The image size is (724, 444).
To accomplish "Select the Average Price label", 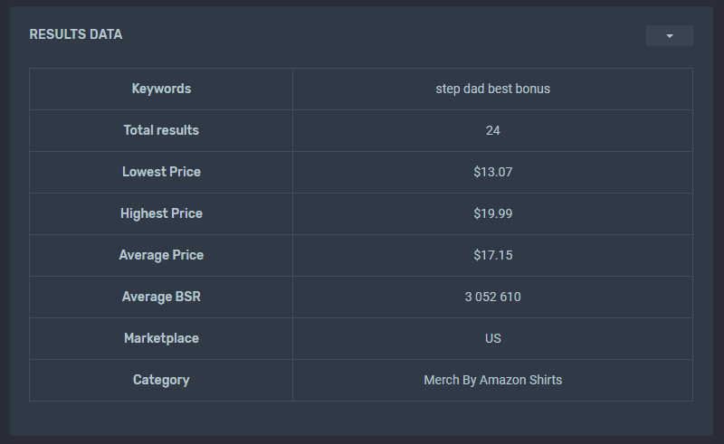I will tap(161, 255).
